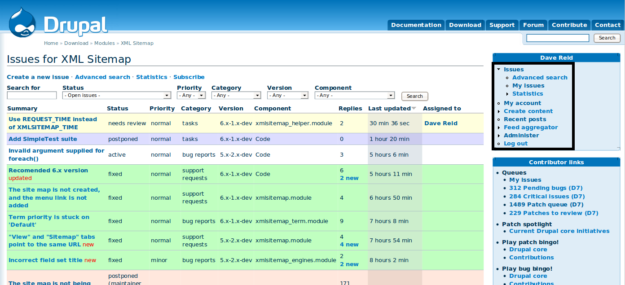Viewport: 625px width, 285px height.
Task: Open issue 'Use REQUEST_TIME instead of XMLSITEMAP_TIME'
Action: pos(53,123)
